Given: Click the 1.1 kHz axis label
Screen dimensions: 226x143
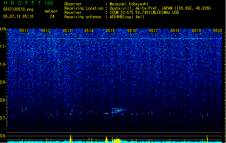Looking at the screenshot, I should [3, 46].
